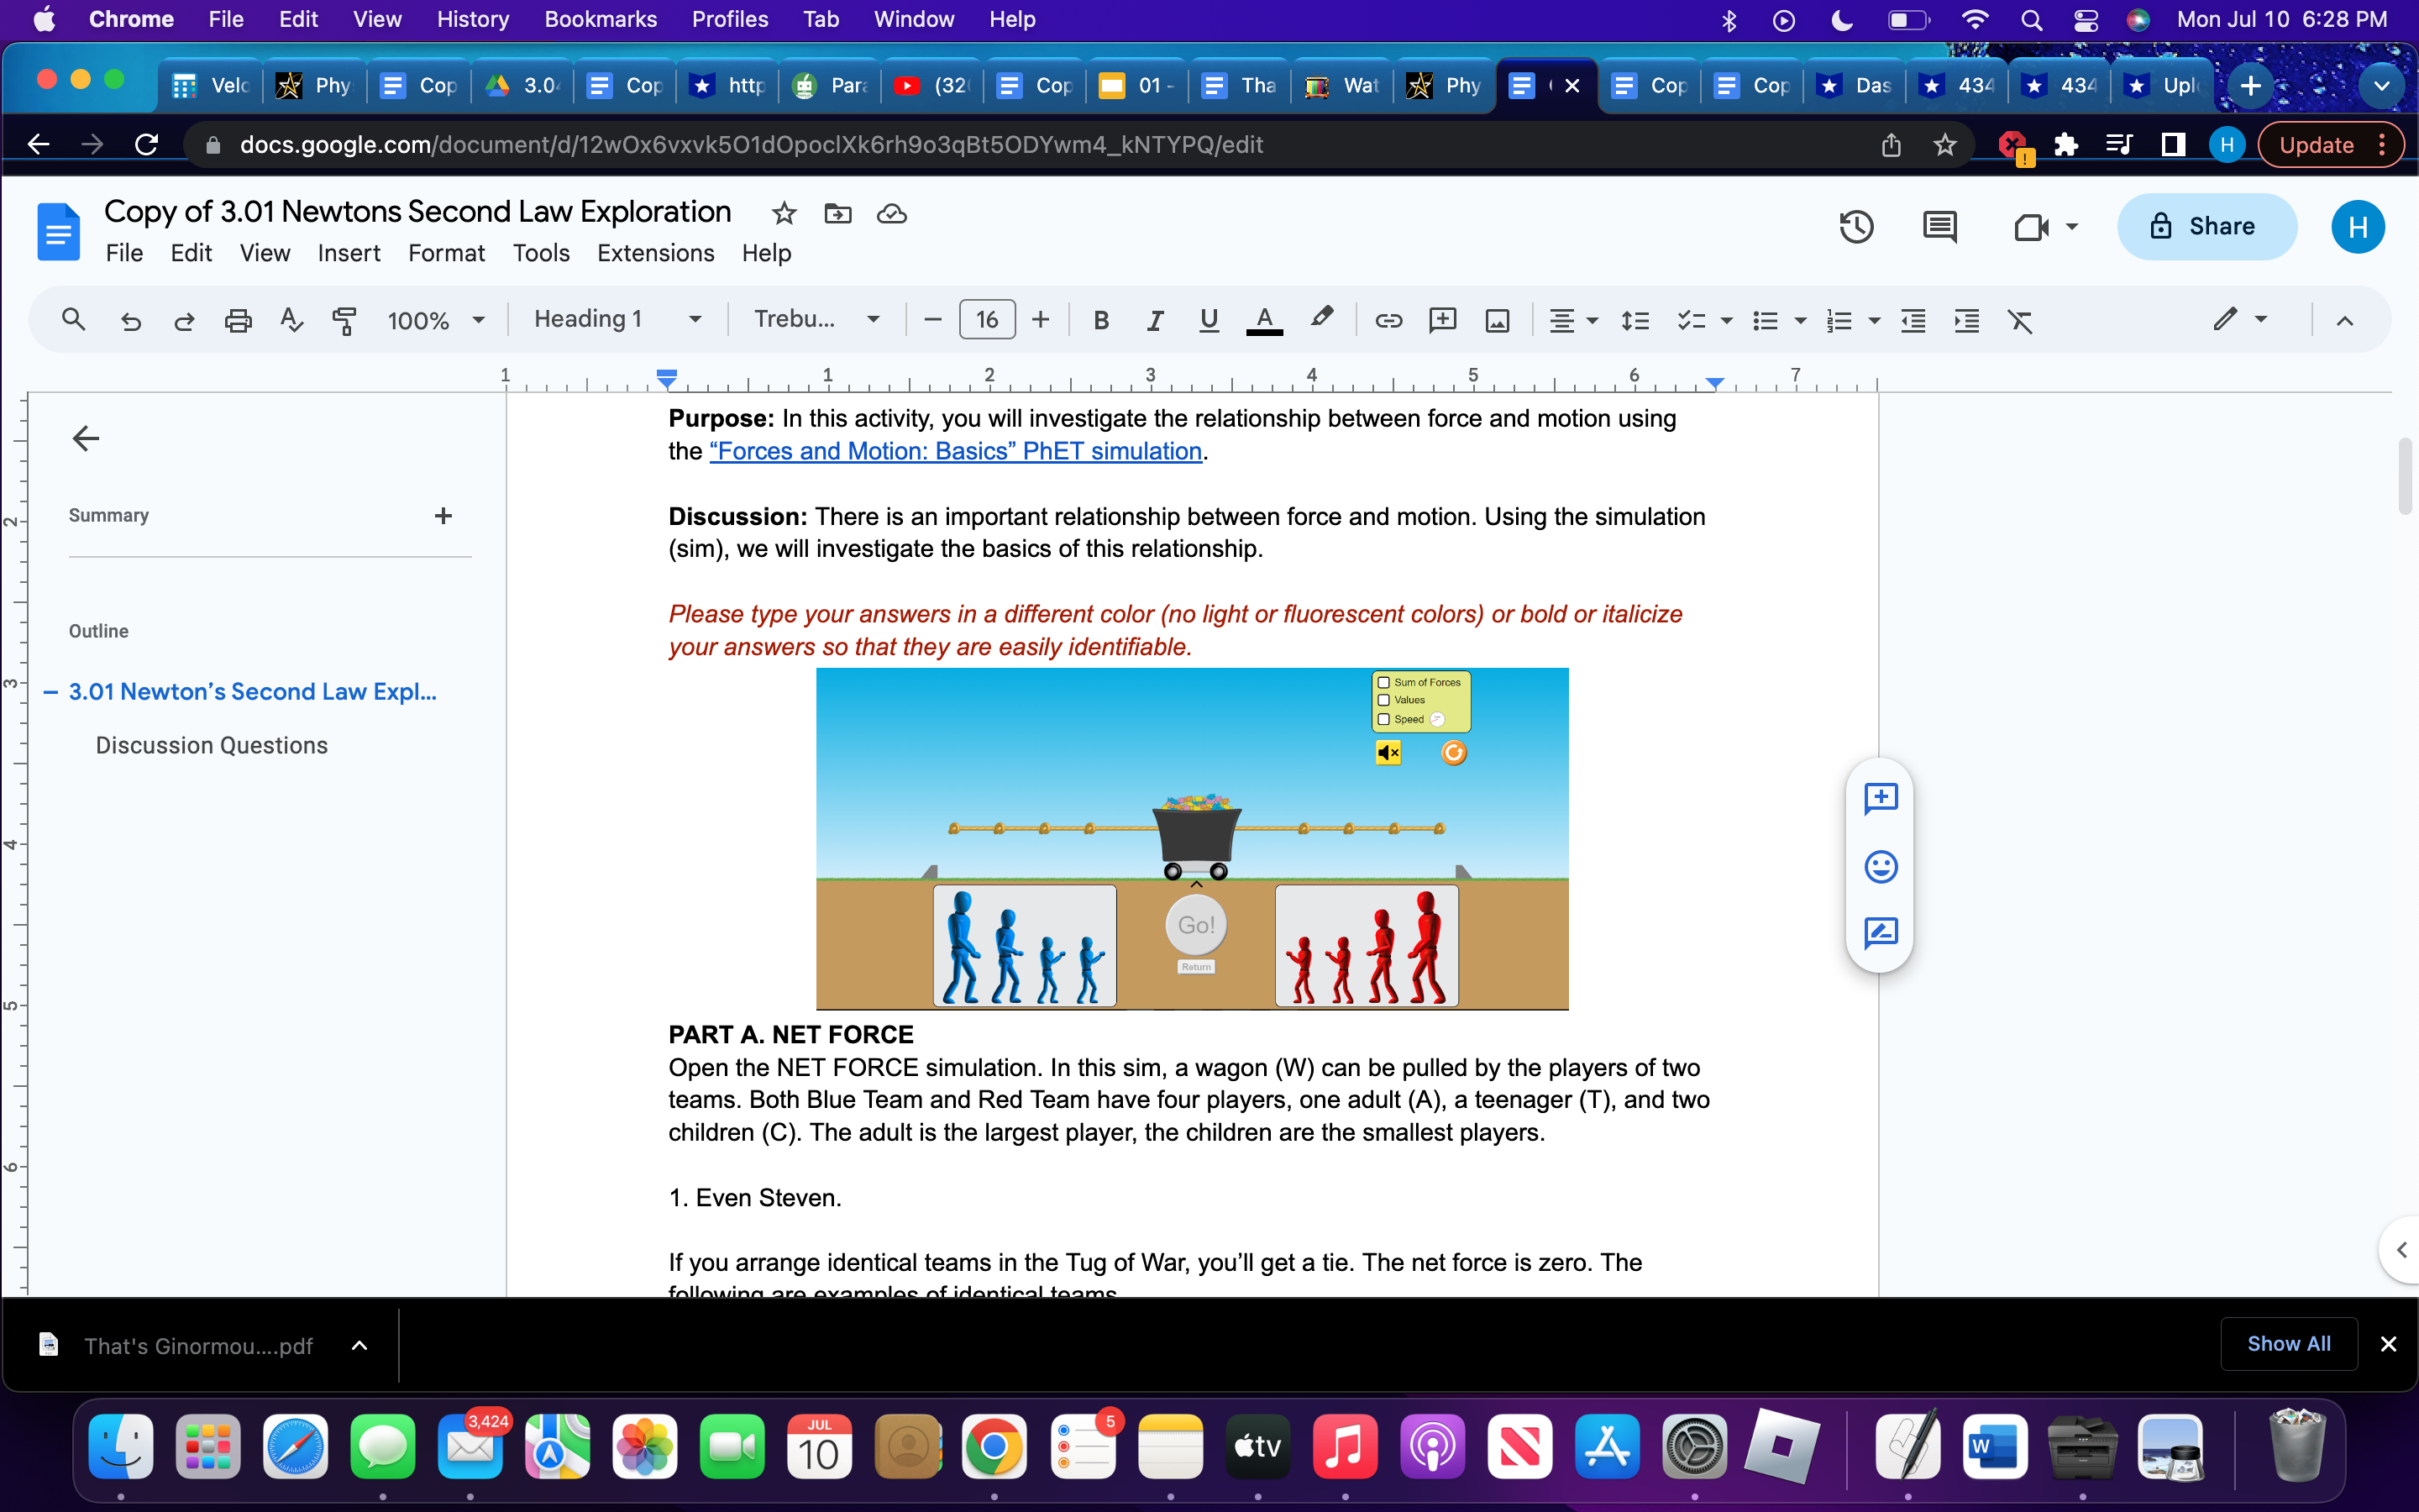Select the paint format tool
Viewport: 2419px width, 1512px height.
[345, 320]
